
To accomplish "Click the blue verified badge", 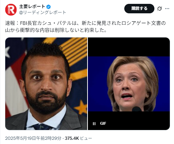I will [48, 7].
